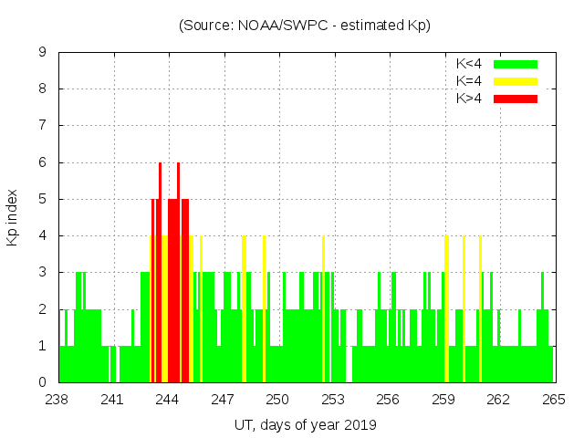
Task: Click the red K>4 legend swatch
Action: 516,99
